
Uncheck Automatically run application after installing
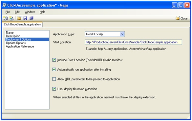click(x=54, y=70)
